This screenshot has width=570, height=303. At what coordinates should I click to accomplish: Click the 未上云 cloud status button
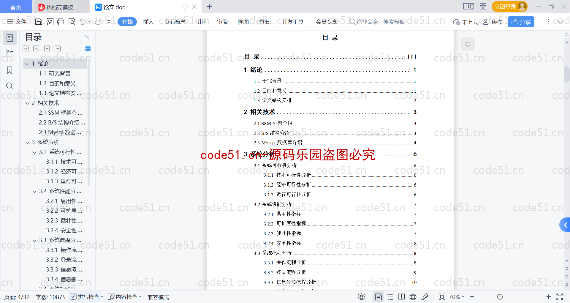(465, 22)
